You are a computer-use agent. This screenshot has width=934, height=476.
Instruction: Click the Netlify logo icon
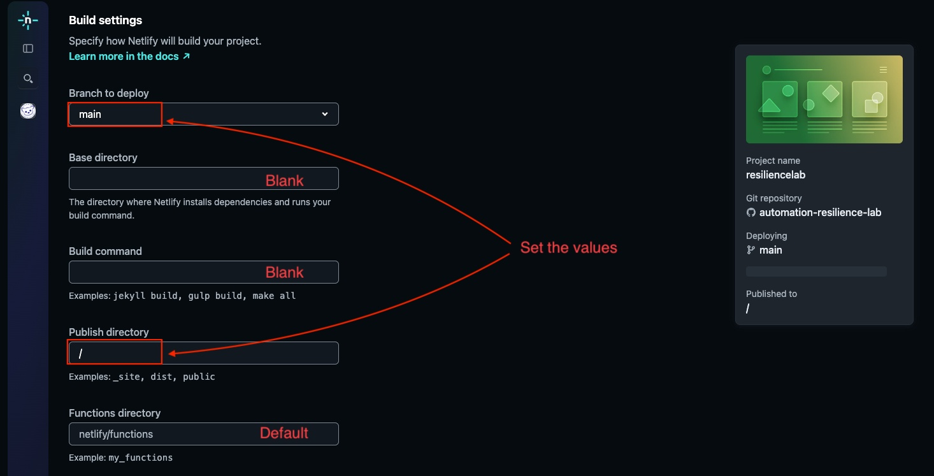27,20
